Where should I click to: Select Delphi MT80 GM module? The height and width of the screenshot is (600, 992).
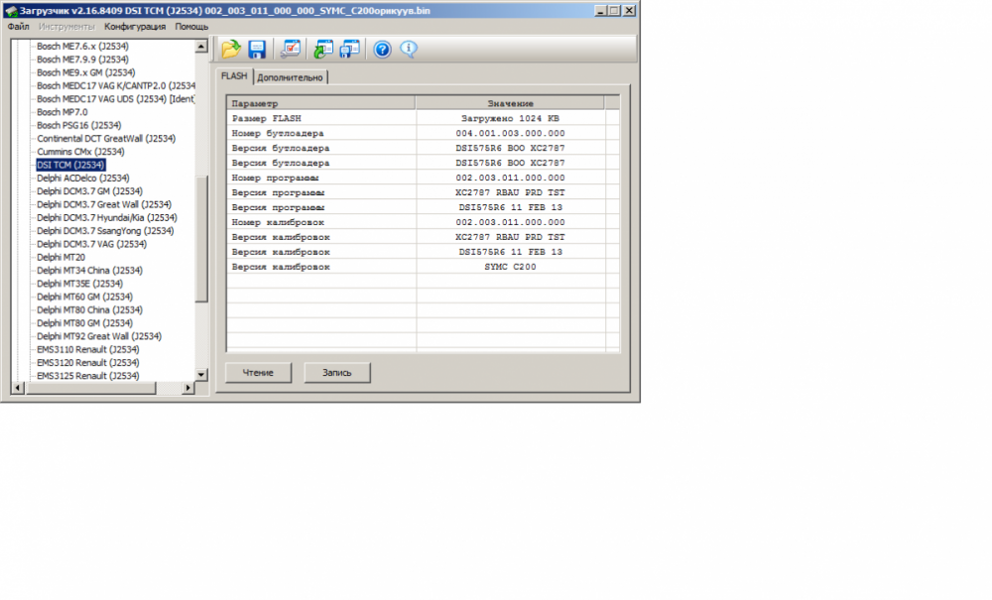tap(84, 323)
